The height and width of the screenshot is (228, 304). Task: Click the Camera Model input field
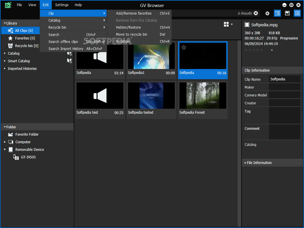coord(284,95)
